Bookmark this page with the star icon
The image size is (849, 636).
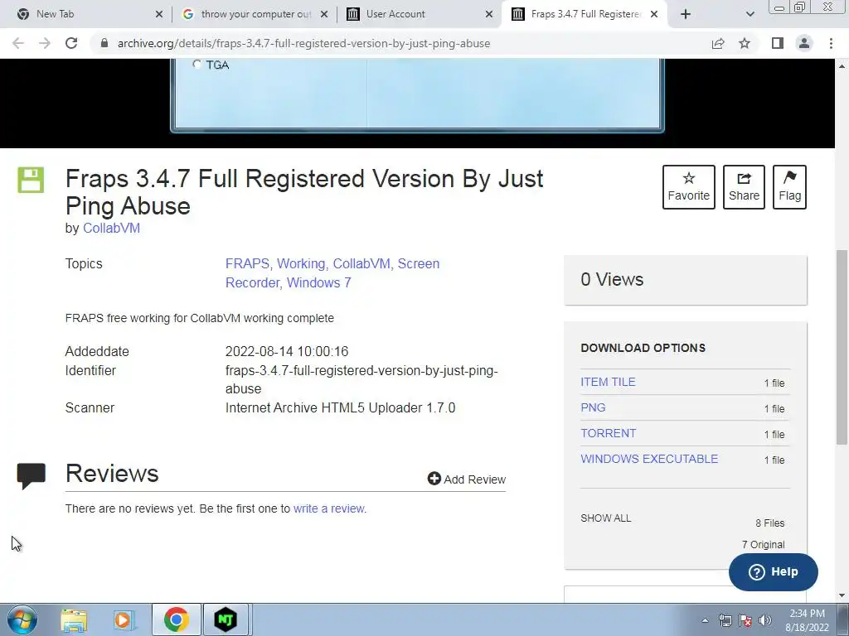[x=745, y=43]
